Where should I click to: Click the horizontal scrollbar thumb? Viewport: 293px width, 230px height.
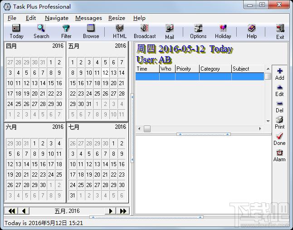147,129
